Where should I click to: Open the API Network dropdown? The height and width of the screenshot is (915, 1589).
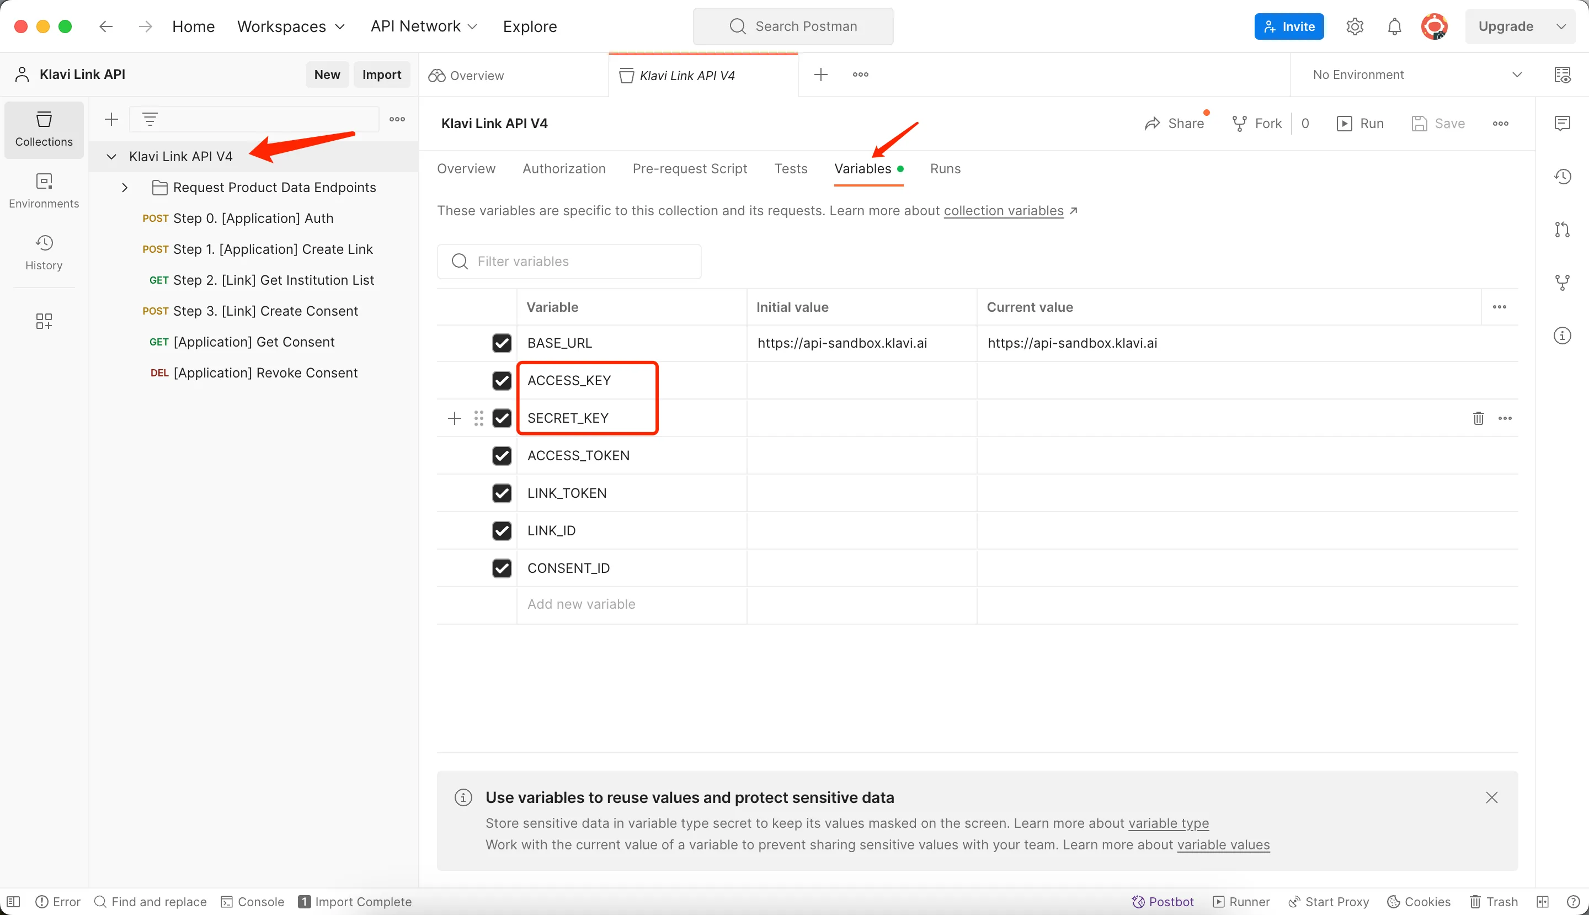tap(424, 26)
